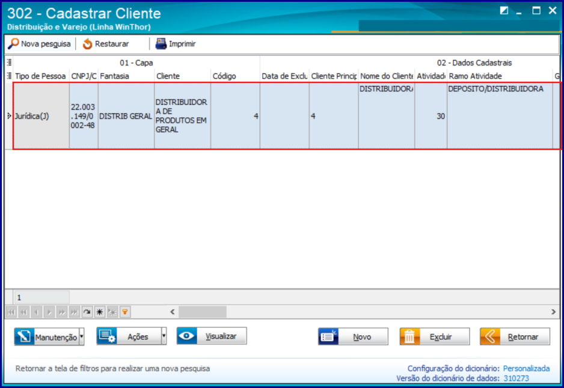This screenshot has height=388, width=564.
Task: Maximize the 302 - Cadastrar Cliente window
Action: [x=536, y=10]
